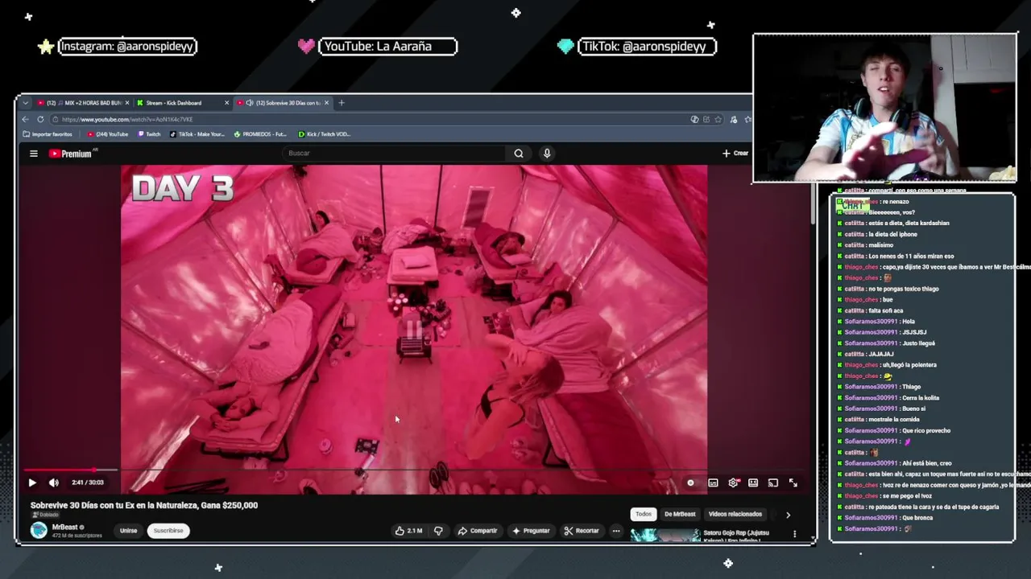The image size is (1031, 579).
Task: Open the YouTube hamburger menu
Action: click(34, 154)
